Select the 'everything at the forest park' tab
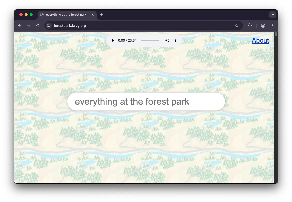Screen dimensions: 292x202 point(66,15)
